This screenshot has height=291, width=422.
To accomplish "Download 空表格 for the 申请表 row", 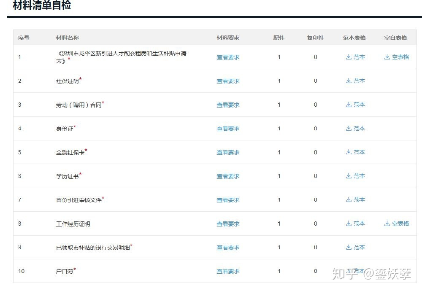I will coord(396,57).
